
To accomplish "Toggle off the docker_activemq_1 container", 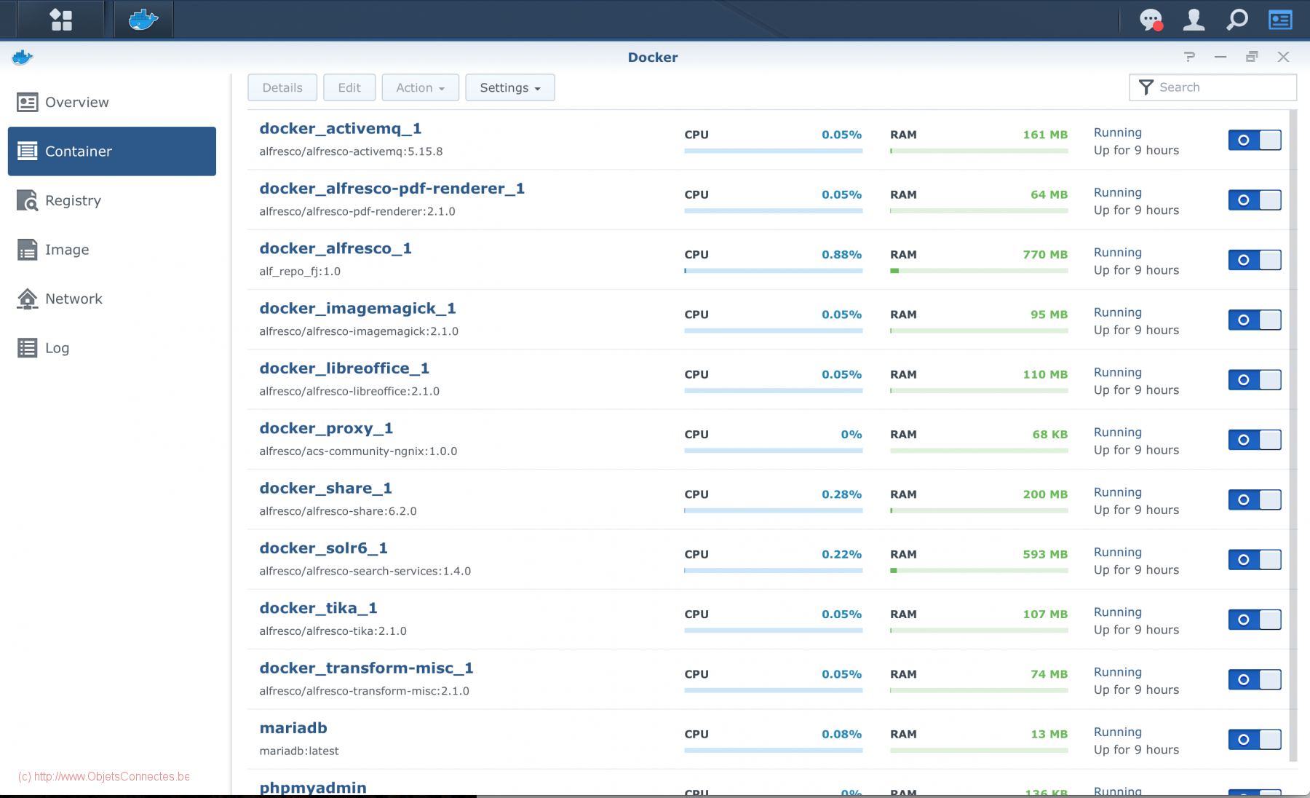I will [1255, 141].
